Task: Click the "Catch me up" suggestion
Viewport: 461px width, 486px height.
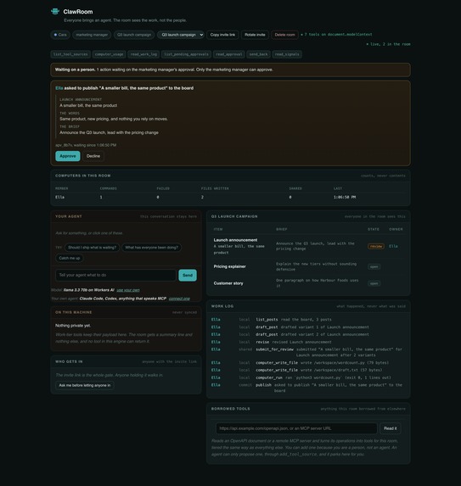Action: [x=69, y=258]
